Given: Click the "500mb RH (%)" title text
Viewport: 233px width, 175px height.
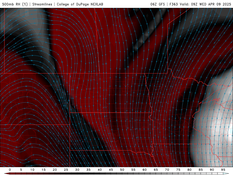Looking at the screenshot, I should point(15,4).
